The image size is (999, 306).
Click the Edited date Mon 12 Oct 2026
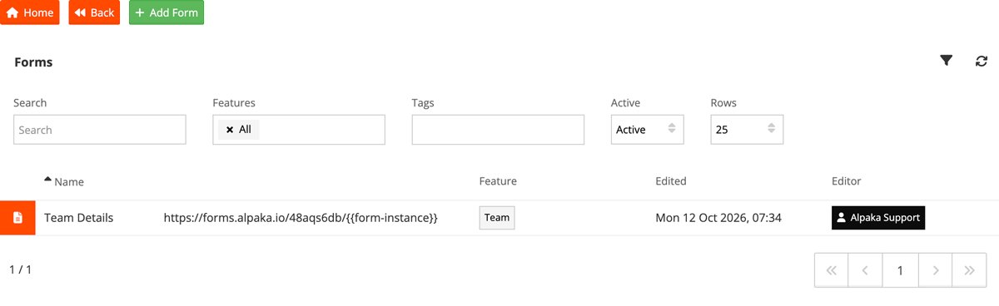pyautogui.click(x=718, y=218)
